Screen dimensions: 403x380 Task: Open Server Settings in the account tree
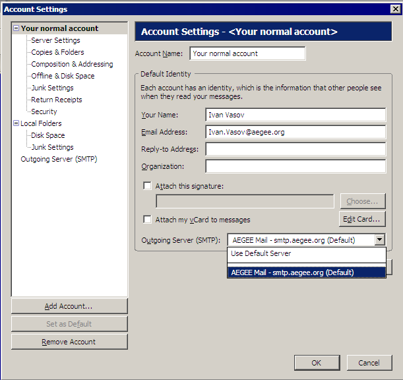pos(55,40)
